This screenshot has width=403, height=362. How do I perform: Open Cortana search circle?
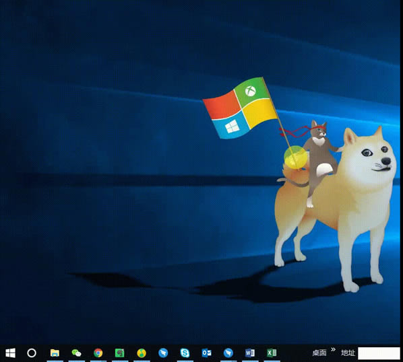(x=32, y=353)
